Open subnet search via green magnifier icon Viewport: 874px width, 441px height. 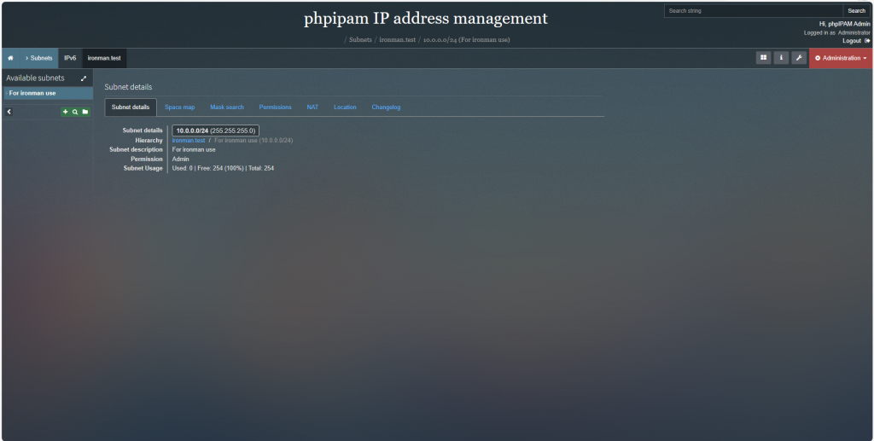coord(75,112)
